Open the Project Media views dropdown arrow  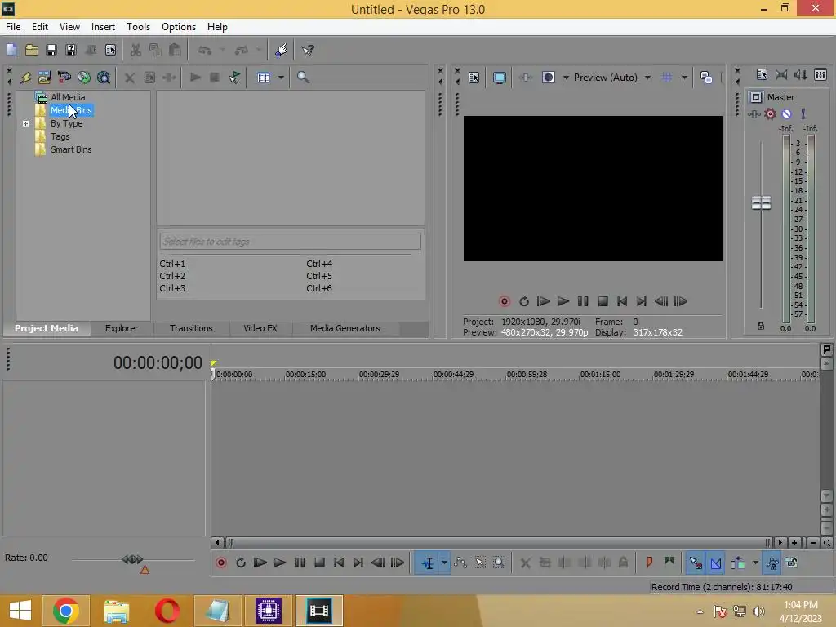(x=281, y=78)
